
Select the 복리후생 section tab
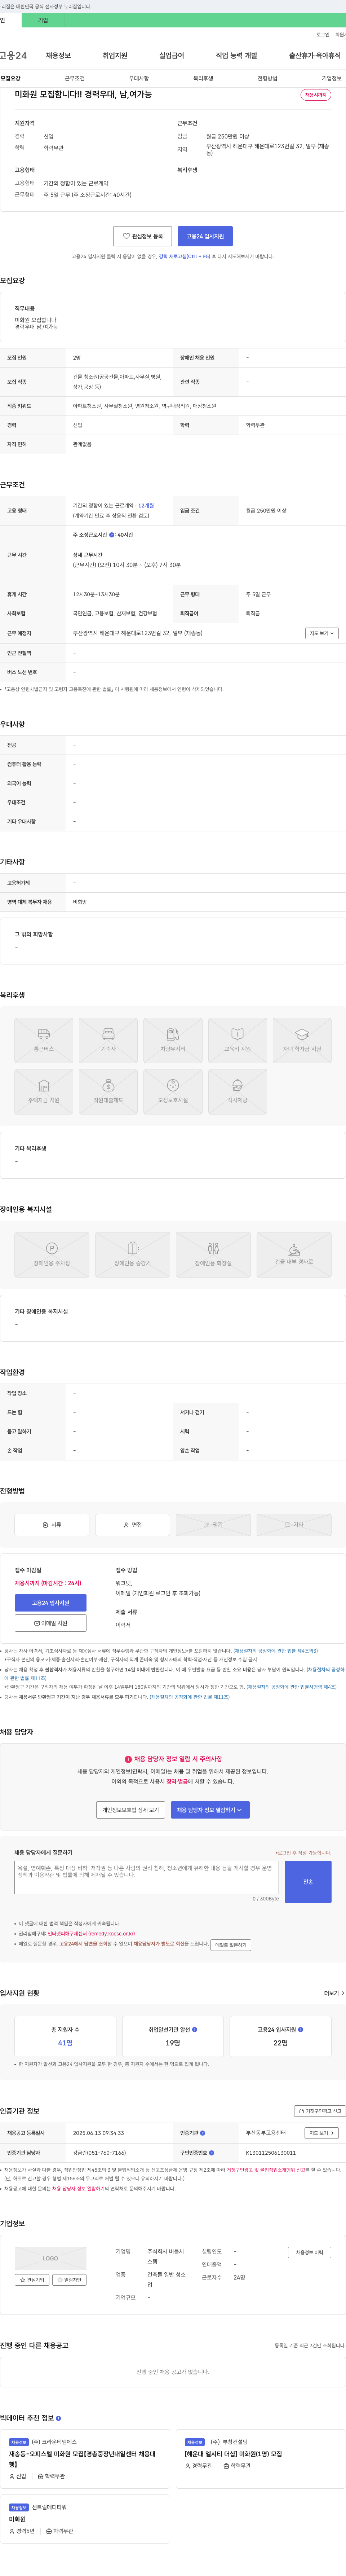tap(203, 78)
